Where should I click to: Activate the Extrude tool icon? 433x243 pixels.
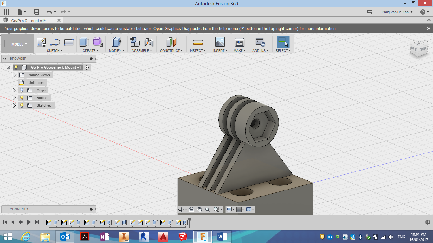[84, 42]
